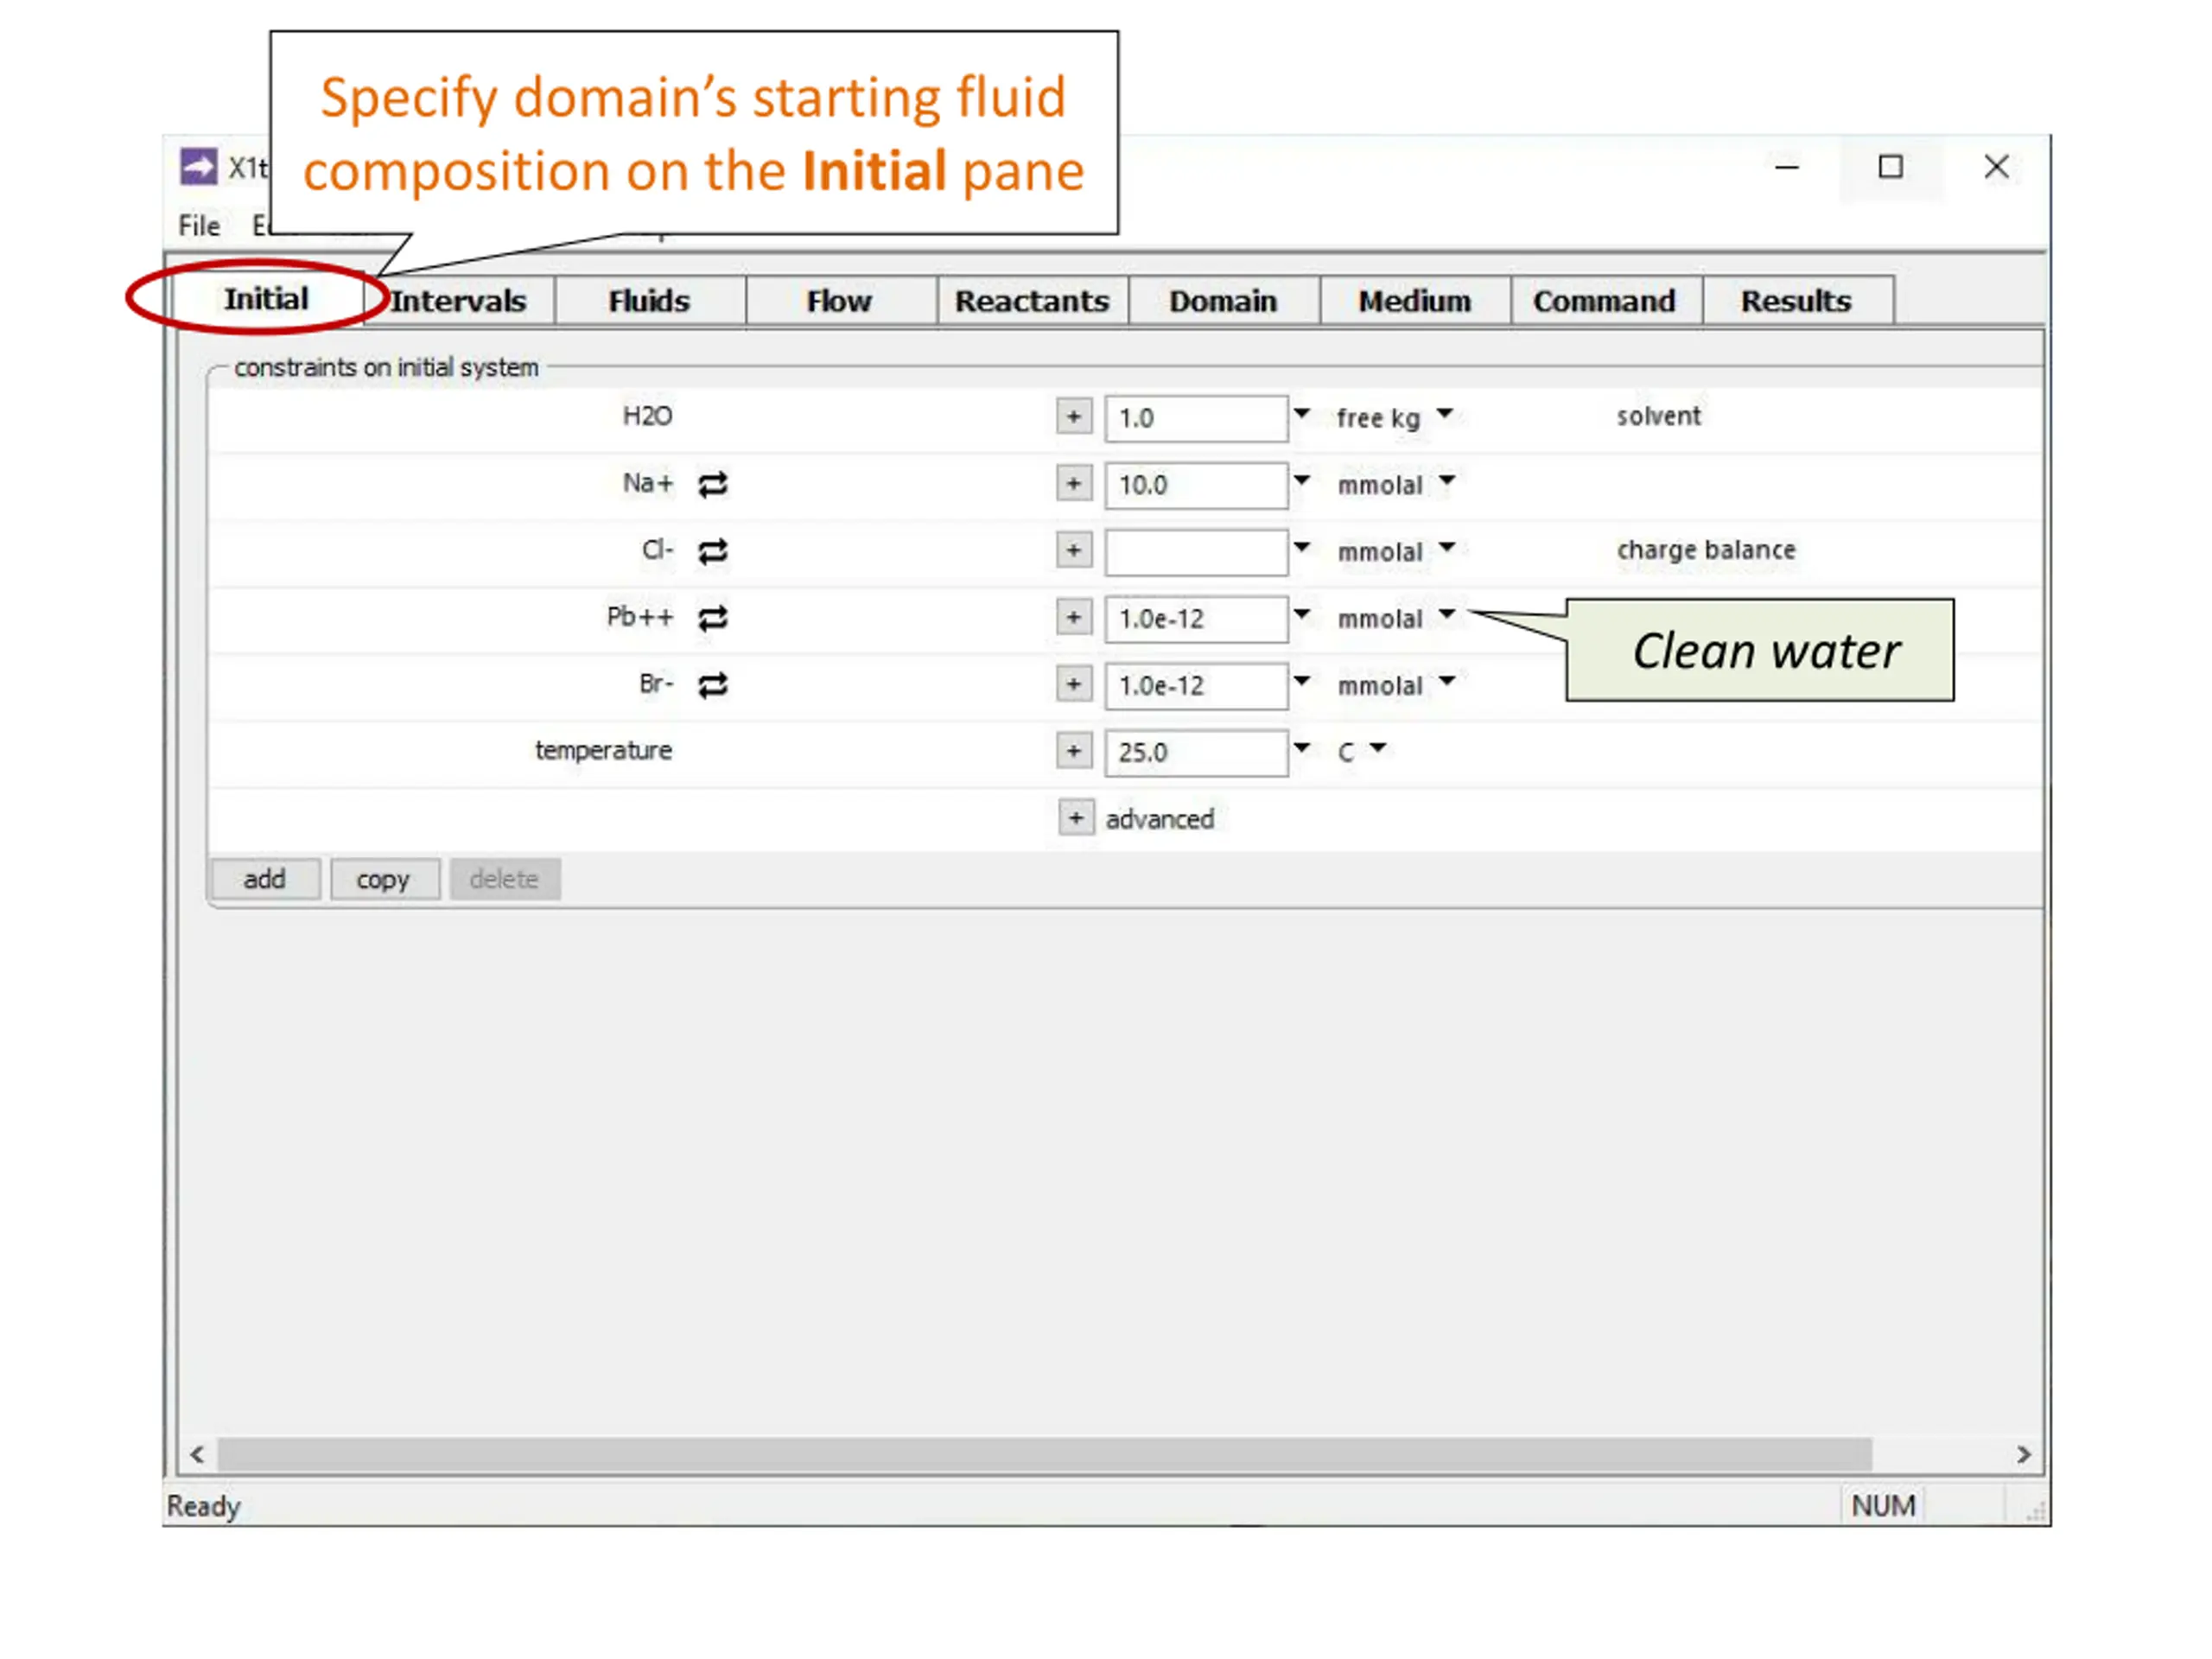Click the temperature row label
This screenshot has height=1659, width=2212.
[603, 751]
